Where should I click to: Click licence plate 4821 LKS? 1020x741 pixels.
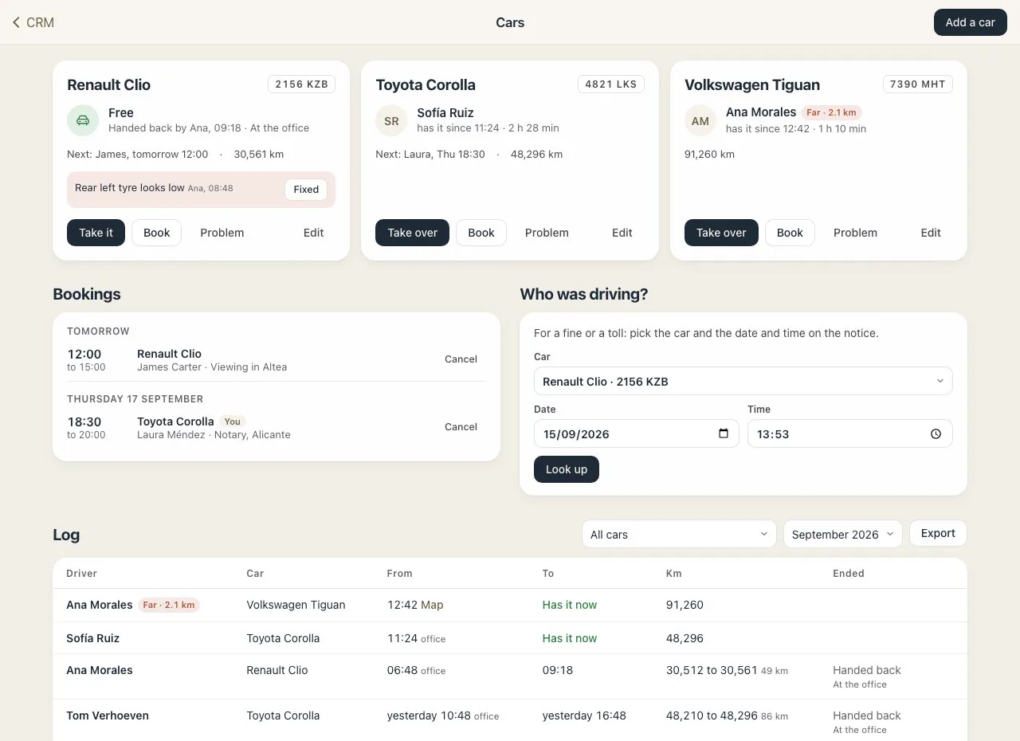tap(611, 84)
